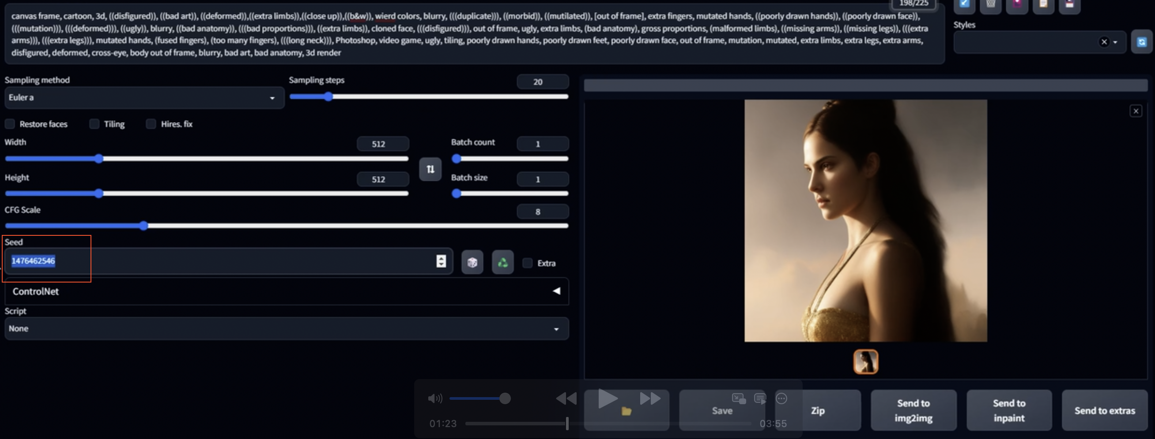Screen dimensions: 1155x439
Task: Click the 01:23 elapsed time label
Action: (443, 424)
